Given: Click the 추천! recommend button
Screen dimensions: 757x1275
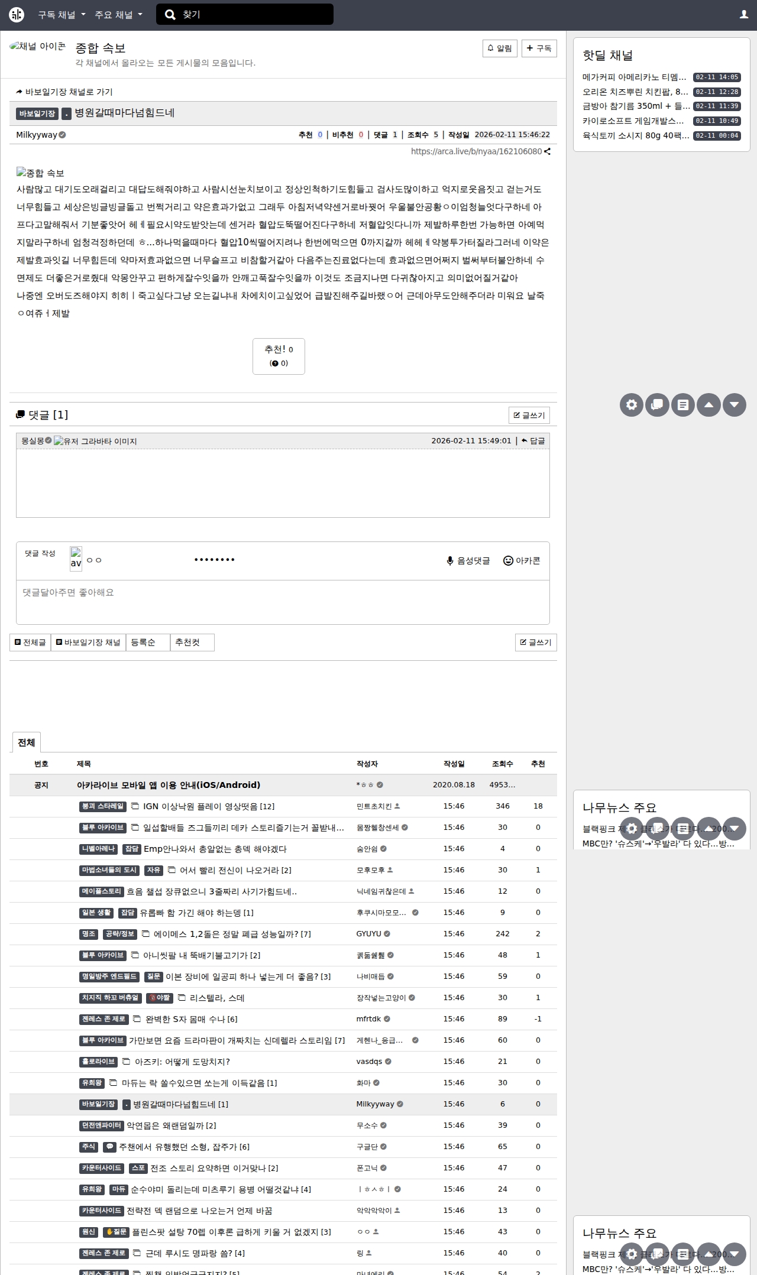Looking at the screenshot, I should 279,356.
